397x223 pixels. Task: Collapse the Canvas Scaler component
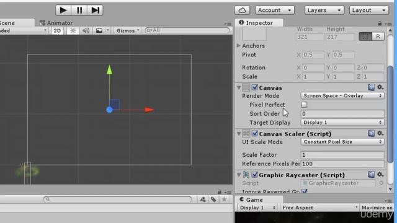[x=239, y=134]
